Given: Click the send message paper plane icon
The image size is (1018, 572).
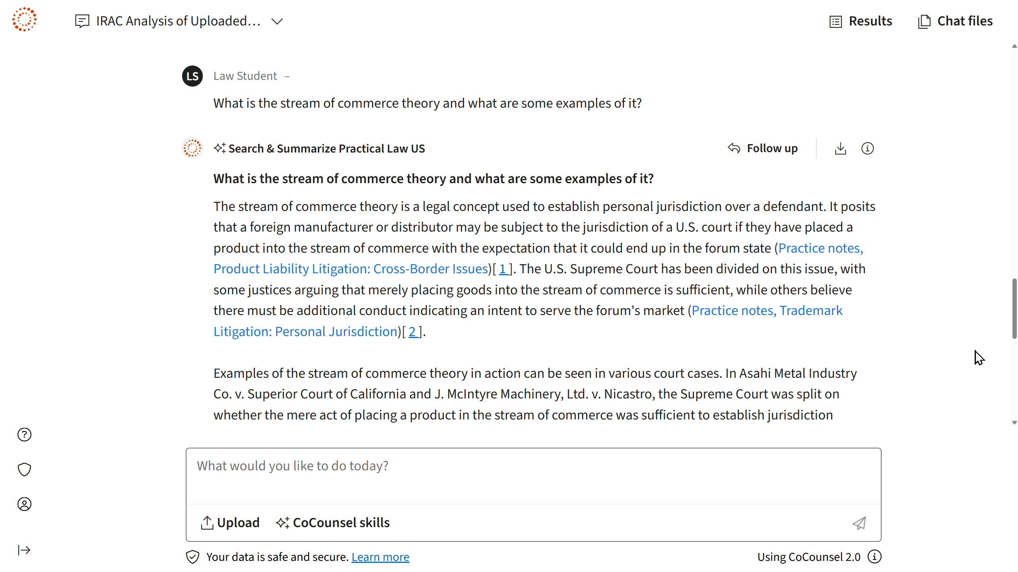Looking at the screenshot, I should click(859, 523).
